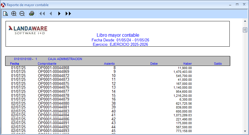Screen dimensions: 249x135
Task: Select comprobante OP0001-00044893
Action: (53, 131)
